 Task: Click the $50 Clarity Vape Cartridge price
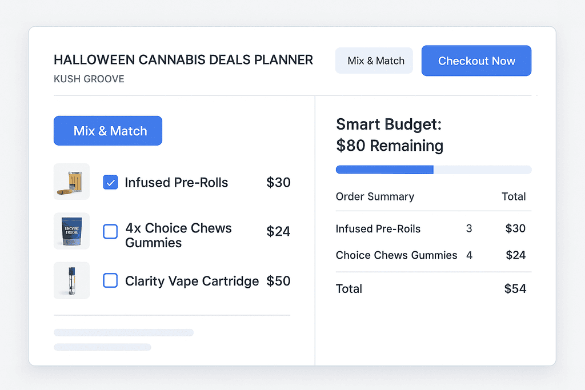(x=278, y=281)
